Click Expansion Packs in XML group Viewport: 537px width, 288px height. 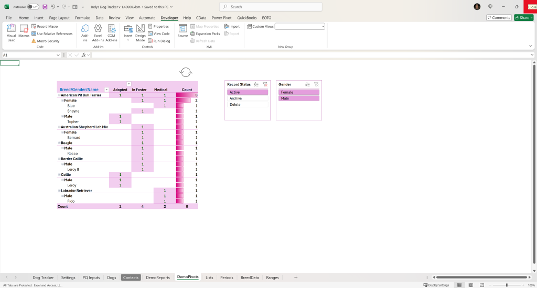pyautogui.click(x=205, y=34)
